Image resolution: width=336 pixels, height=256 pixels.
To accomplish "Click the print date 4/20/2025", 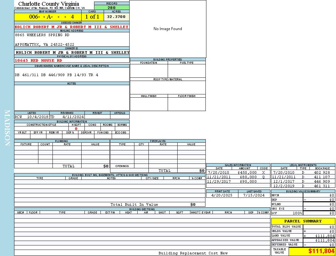I will pyautogui.click(x=222, y=195).
